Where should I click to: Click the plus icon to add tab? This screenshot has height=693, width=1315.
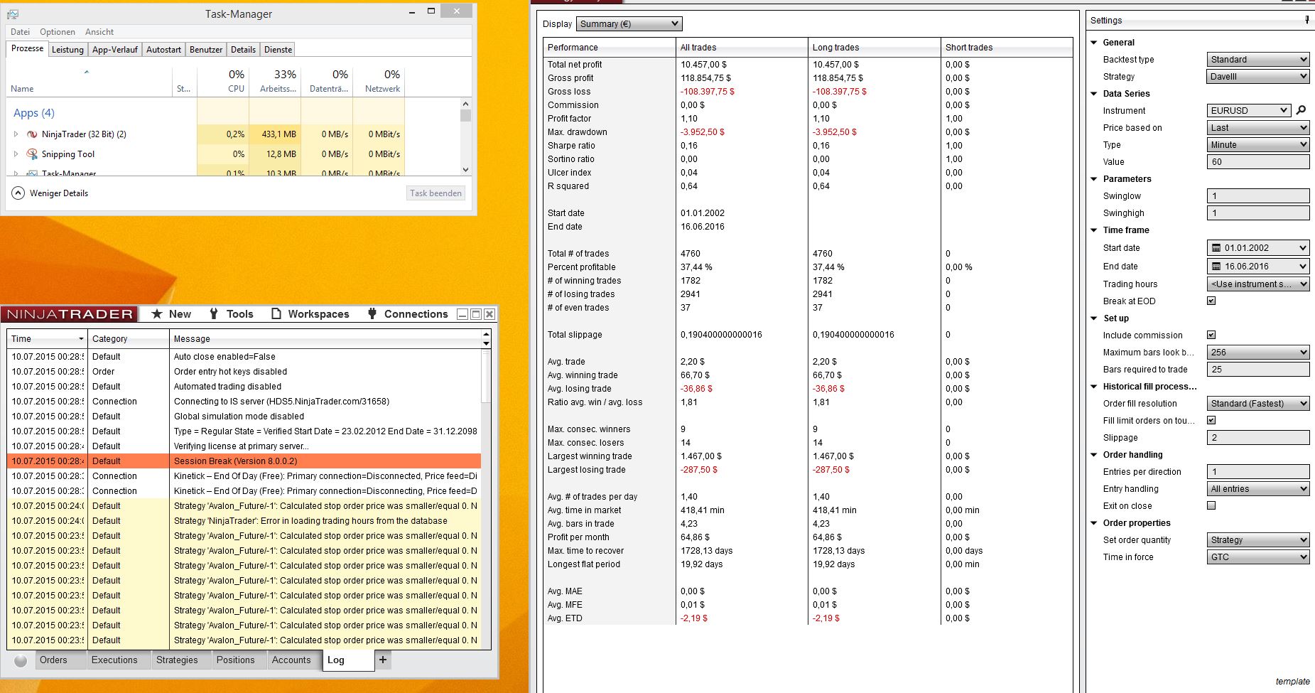[383, 660]
